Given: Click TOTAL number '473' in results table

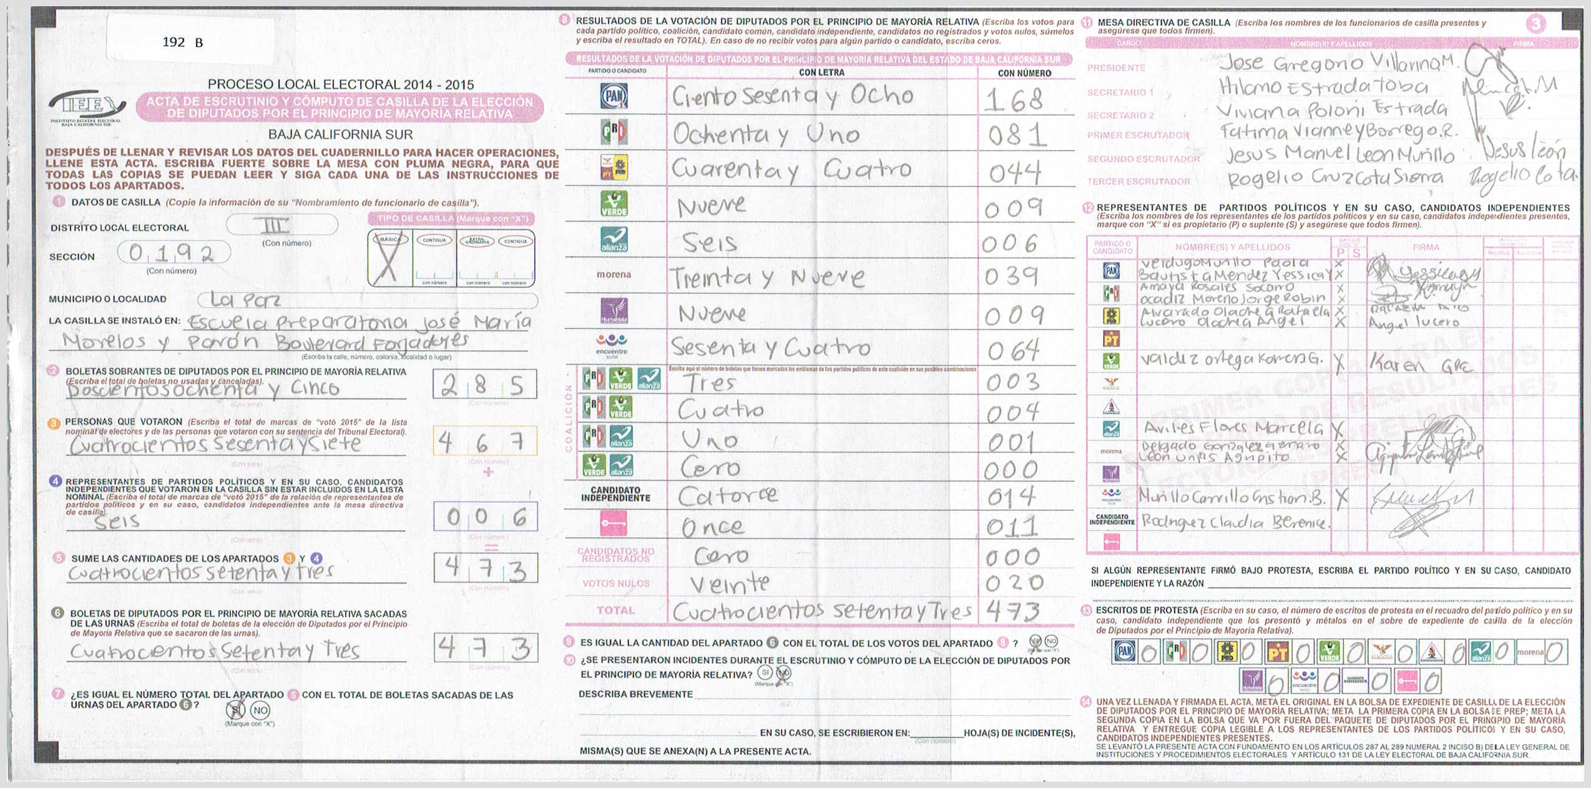Looking at the screenshot, I should coord(1012,611).
